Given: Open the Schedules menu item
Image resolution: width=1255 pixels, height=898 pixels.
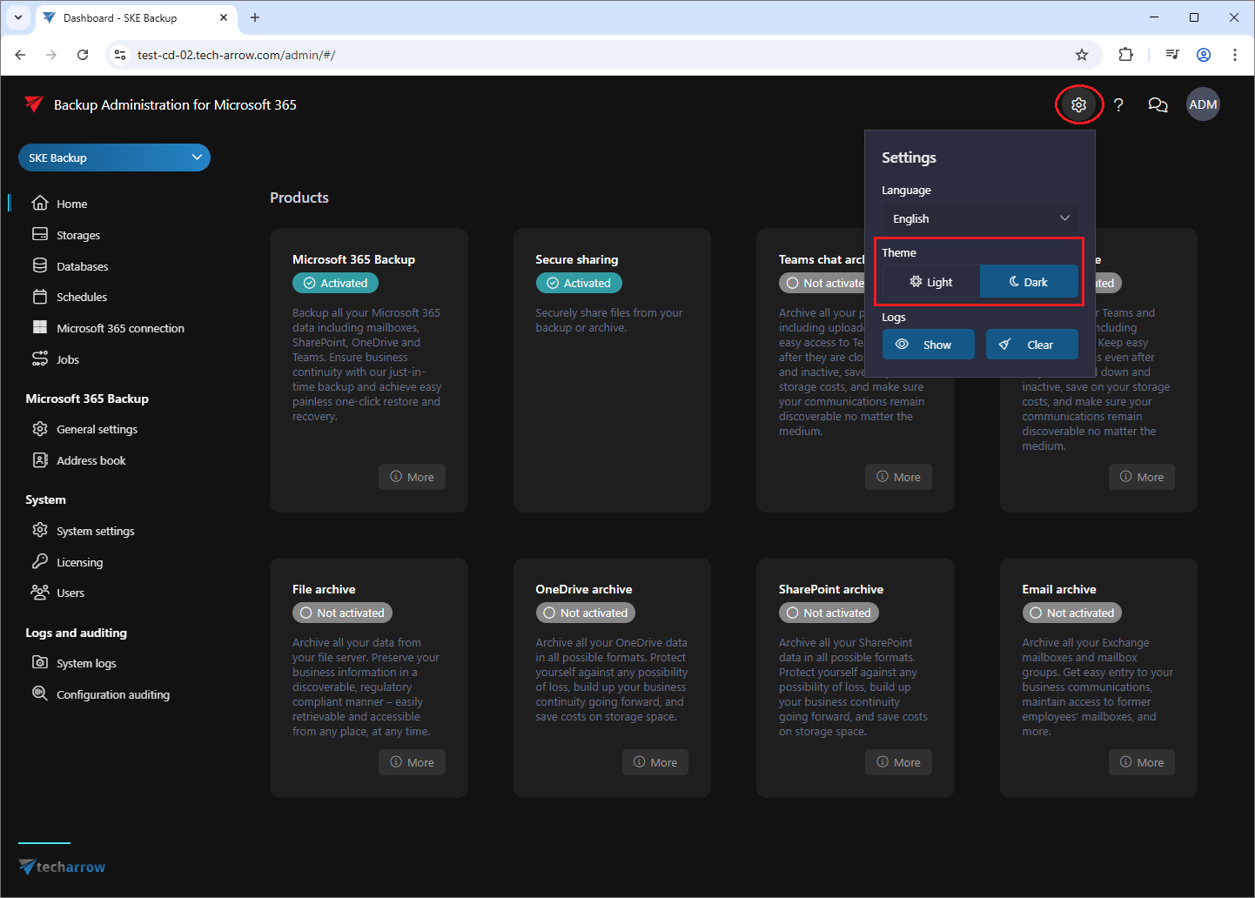Looking at the screenshot, I should (82, 297).
